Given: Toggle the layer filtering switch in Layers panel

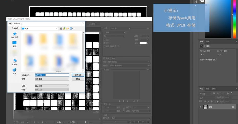Looking at the screenshot, I should coord(232,93).
